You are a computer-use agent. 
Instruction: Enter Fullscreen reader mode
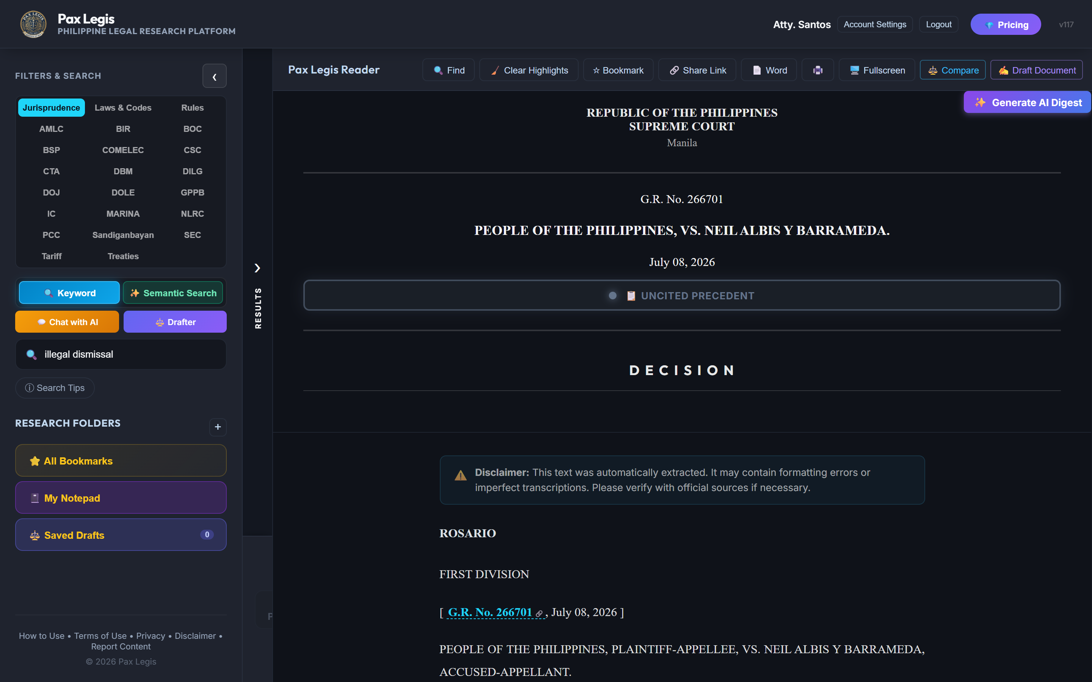(x=876, y=70)
